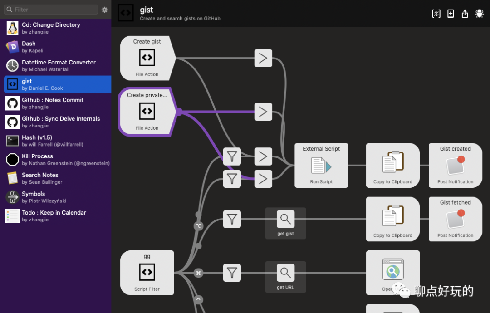Open the Cd: Change Directory workflow
490x313 pixels.
coord(58,28)
